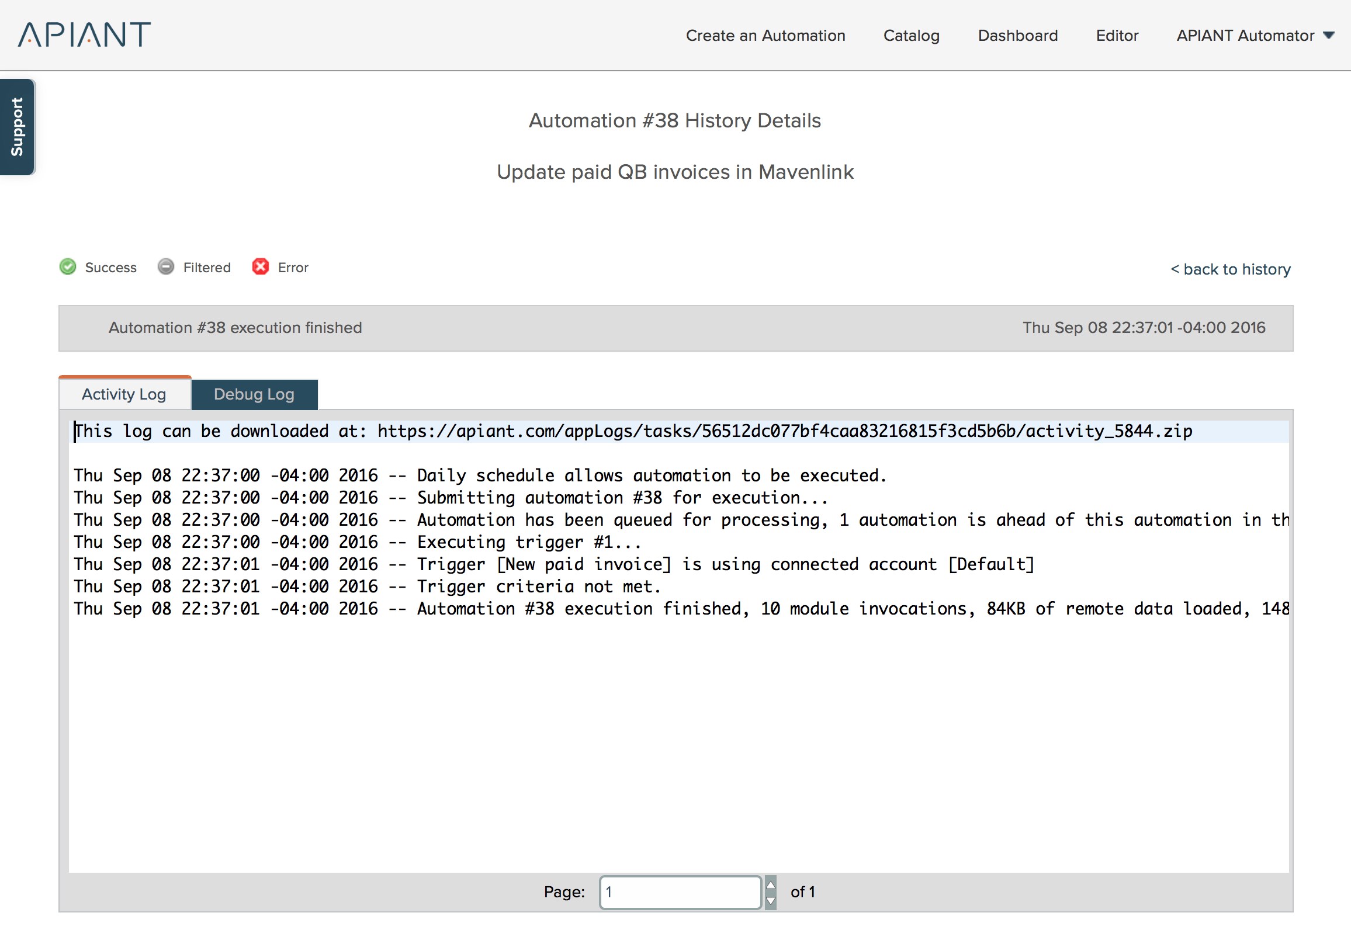Open the Editor

pyautogui.click(x=1117, y=36)
